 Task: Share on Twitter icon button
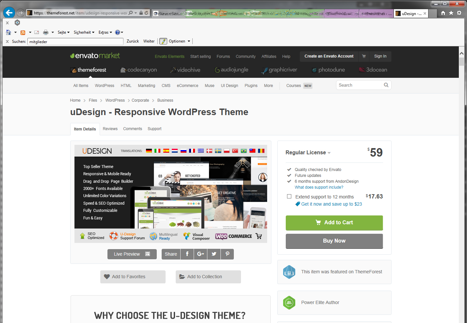214,254
